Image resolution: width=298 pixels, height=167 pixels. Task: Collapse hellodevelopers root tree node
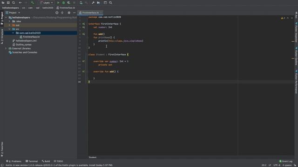(6, 18)
